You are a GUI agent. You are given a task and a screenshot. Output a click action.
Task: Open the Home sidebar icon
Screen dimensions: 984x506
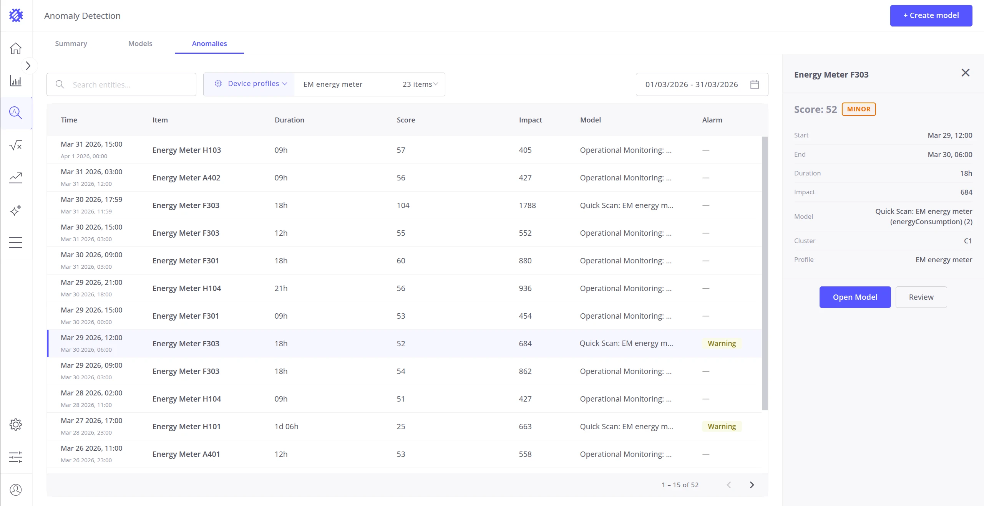[16, 48]
